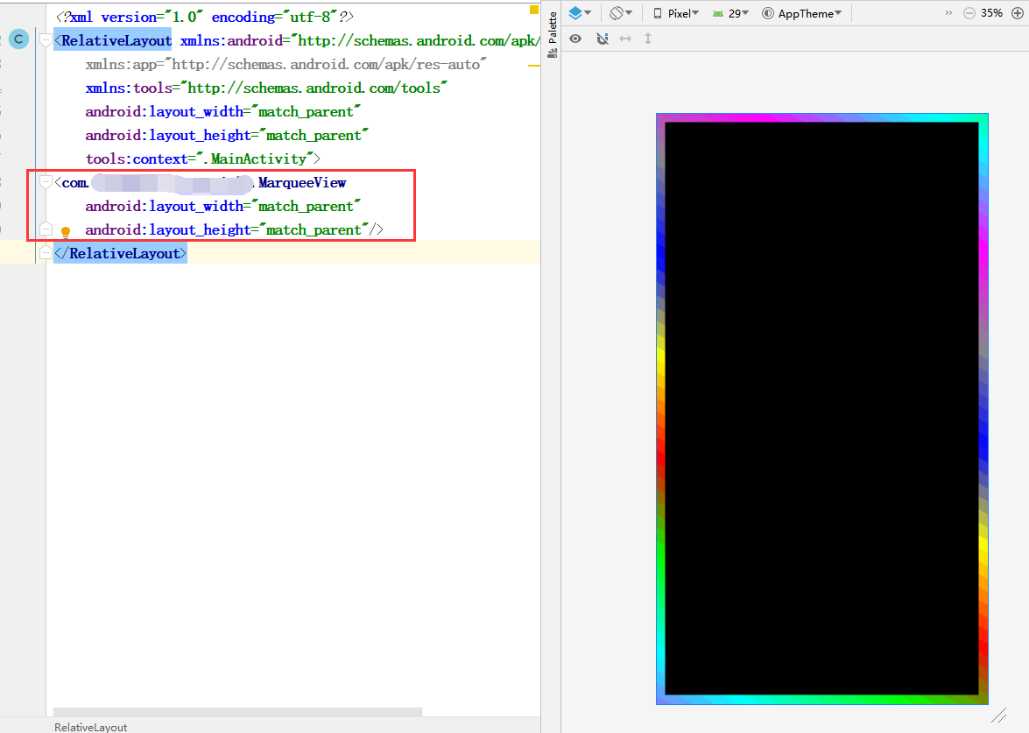Click the xmlns:app res-auto line
1029x733 pixels.
click(x=286, y=64)
